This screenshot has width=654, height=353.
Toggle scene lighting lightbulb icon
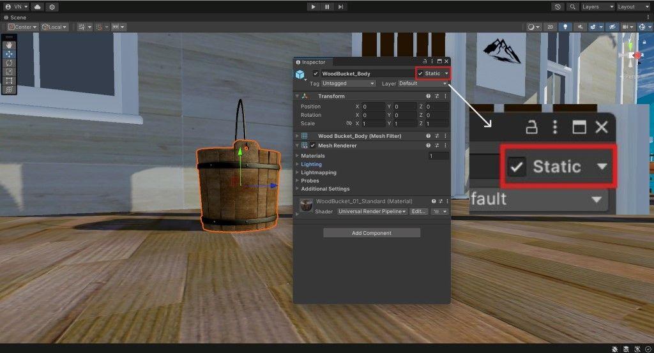click(565, 27)
